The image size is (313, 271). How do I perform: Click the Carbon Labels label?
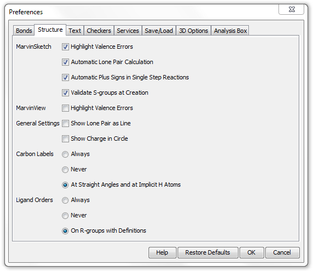point(35,154)
